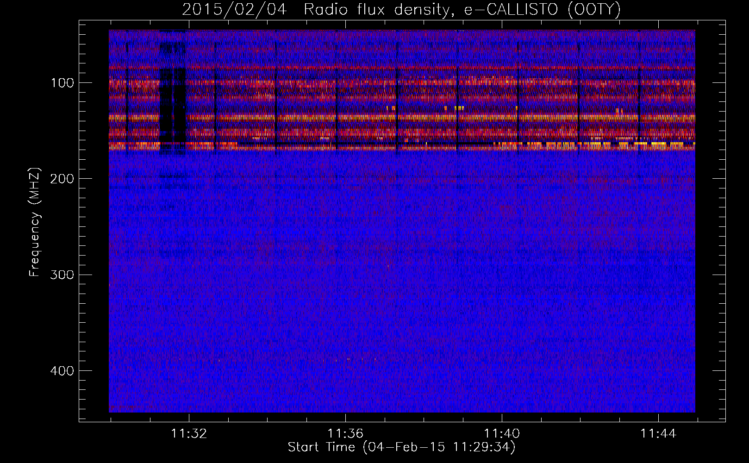Click the 'Frequency (MHZ)' axis label
This screenshot has width=749, height=463.
(35, 222)
